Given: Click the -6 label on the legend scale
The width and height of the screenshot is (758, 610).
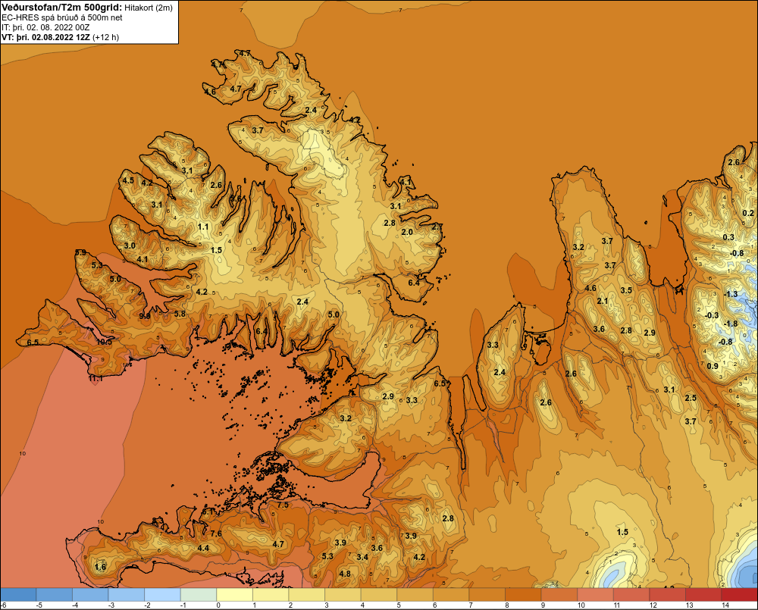Looking at the screenshot, I should (3, 605).
